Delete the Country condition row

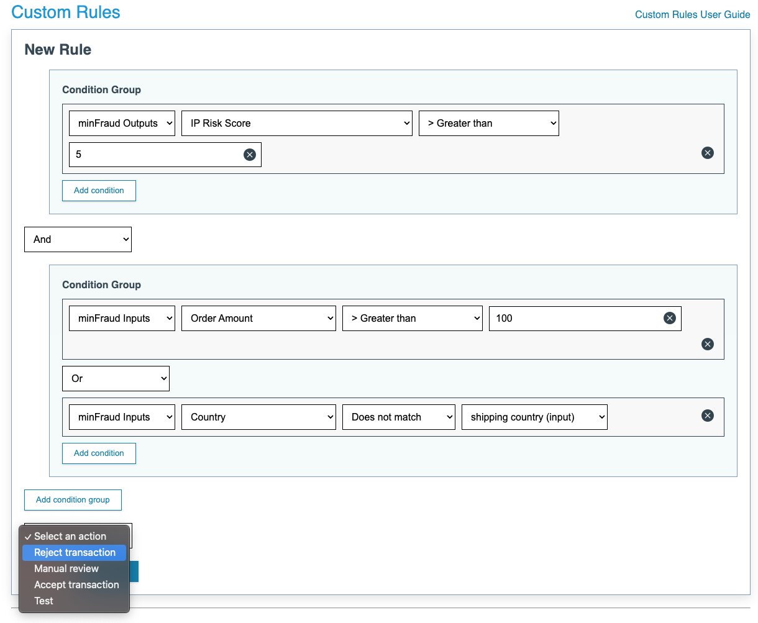click(707, 416)
